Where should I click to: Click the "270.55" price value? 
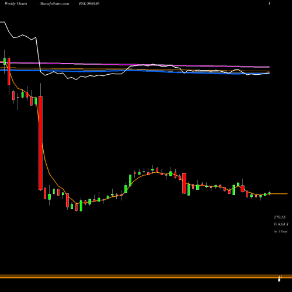[280, 217]
